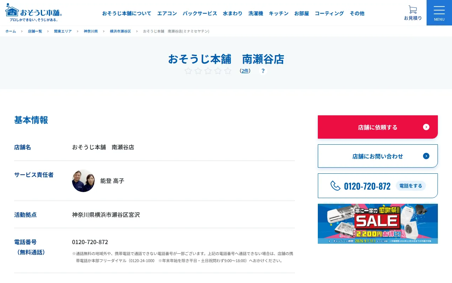The height and width of the screenshot is (283, 452).
Task: Open the お部屋 menu item
Action: pyautogui.click(x=302, y=13)
